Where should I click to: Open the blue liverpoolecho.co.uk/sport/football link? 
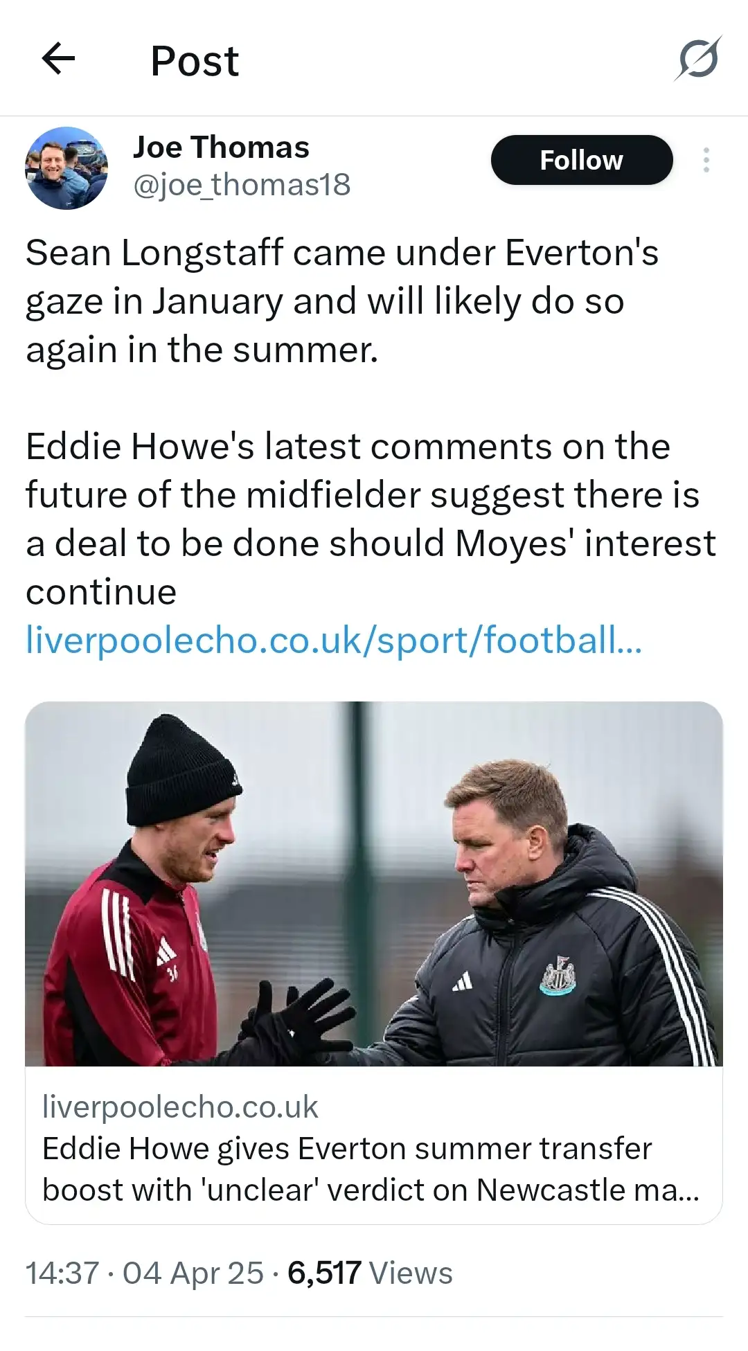tap(334, 639)
